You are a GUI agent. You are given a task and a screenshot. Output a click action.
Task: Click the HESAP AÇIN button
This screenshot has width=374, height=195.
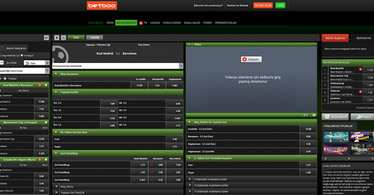coord(263,6)
